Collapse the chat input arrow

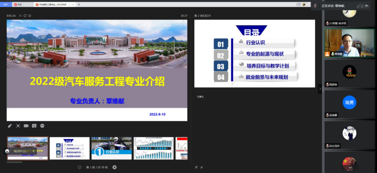[33, 151]
